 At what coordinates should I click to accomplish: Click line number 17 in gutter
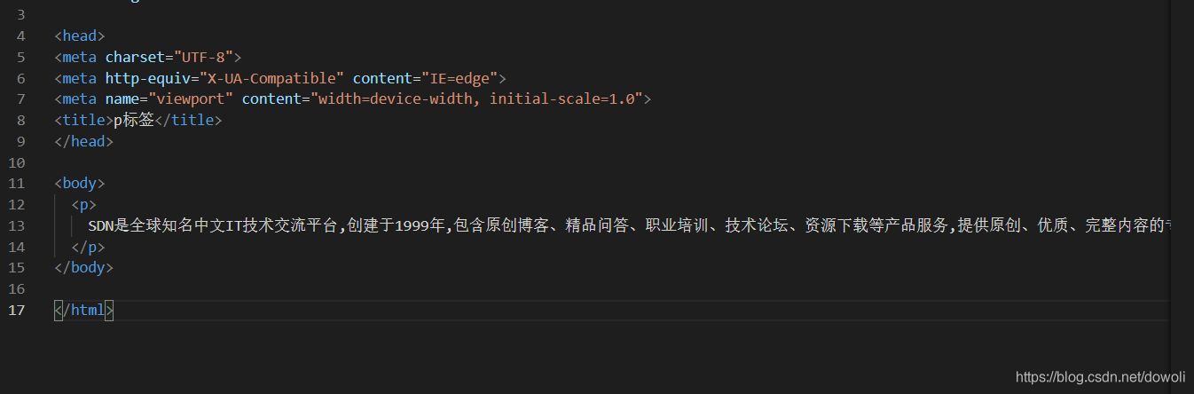coord(16,310)
